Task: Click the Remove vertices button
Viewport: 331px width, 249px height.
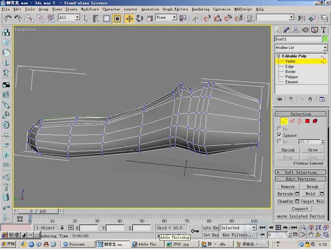Action: (288, 186)
